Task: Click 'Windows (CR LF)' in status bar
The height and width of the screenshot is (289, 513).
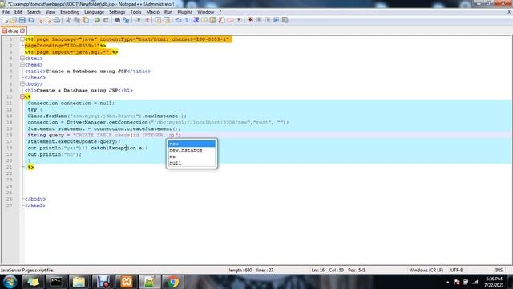Action: 426,270
